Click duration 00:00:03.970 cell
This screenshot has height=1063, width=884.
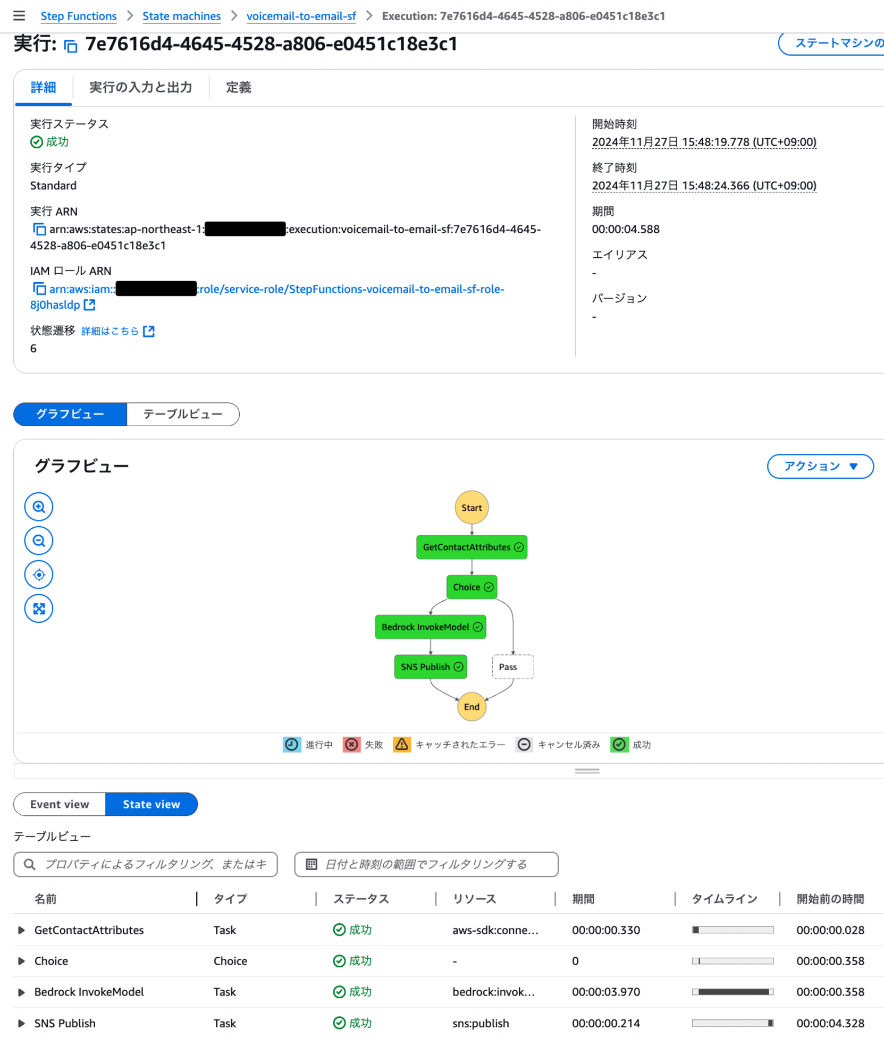606,992
